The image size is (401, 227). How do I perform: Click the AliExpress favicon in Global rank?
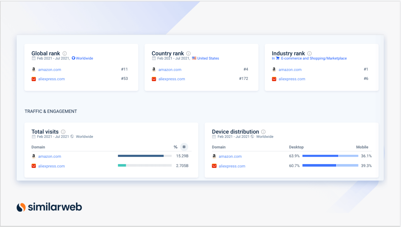34,79
